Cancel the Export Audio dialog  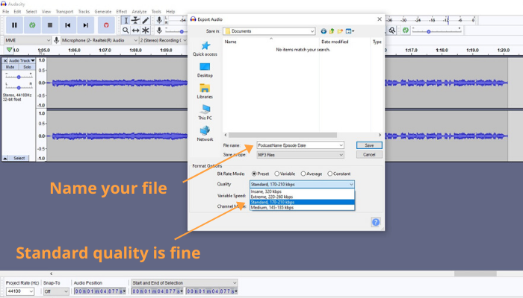pos(368,155)
